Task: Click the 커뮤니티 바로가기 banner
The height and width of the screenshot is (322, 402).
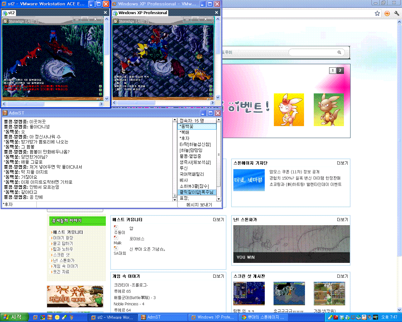Action: pyautogui.click(x=75, y=296)
